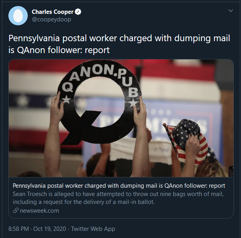This screenshot has height=238, width=241.
Task: Expand the tweet options chevron menu
Action: pyautogui.click(x=230, y=10)
